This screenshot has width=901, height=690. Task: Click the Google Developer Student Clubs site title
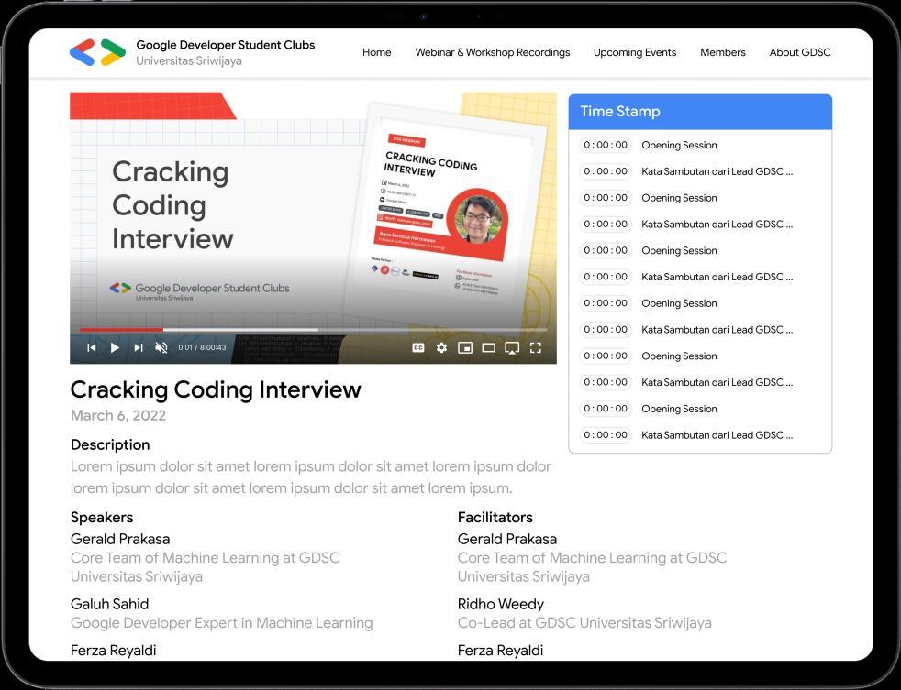click(x=226, y=45)
